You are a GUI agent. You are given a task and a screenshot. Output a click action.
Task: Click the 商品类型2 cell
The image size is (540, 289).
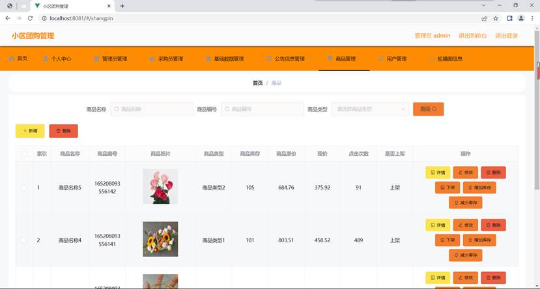pos(214,188)
